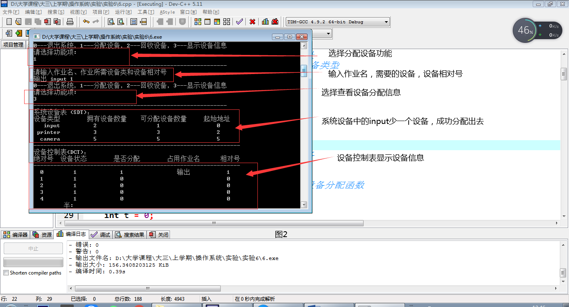Switch to the 资源 bottom tab

coord(42,235)
